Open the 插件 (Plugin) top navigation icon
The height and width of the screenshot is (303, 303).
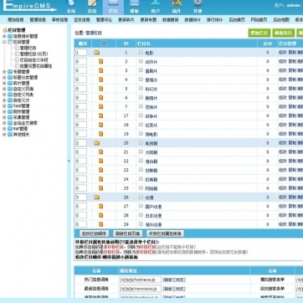pyautogui.click(x=177, y=7)
